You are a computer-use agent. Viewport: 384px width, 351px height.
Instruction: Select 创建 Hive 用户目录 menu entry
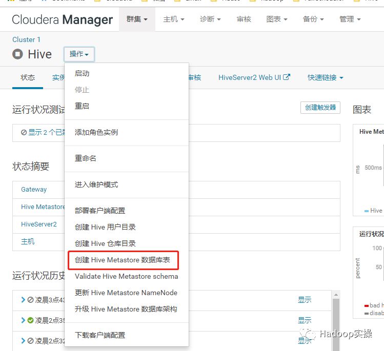[x=126, y=227]
